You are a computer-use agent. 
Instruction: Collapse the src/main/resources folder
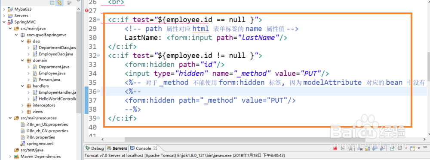point(10,118)
